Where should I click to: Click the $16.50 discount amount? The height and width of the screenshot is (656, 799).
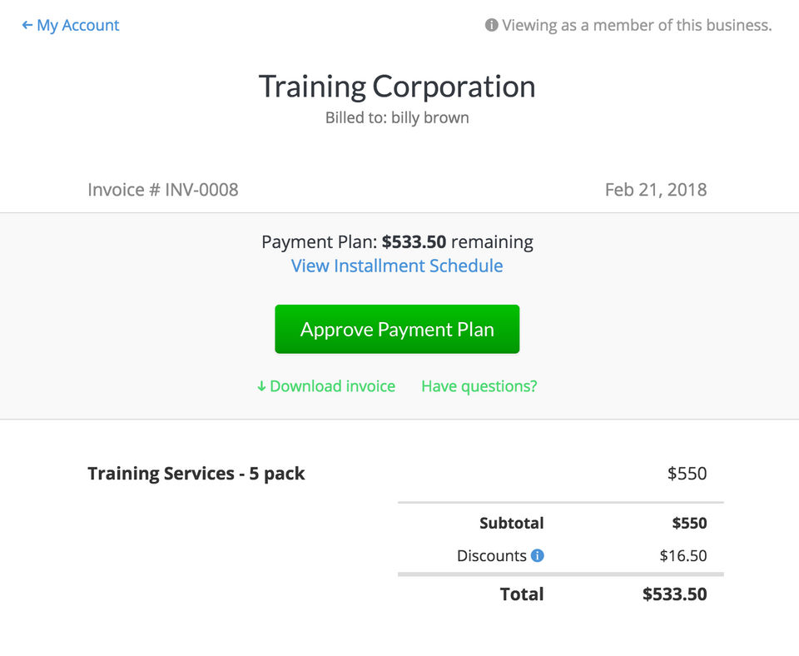point(683,556)
